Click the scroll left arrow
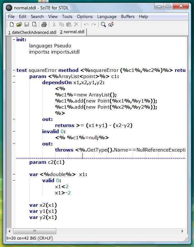 click(10, 231)
